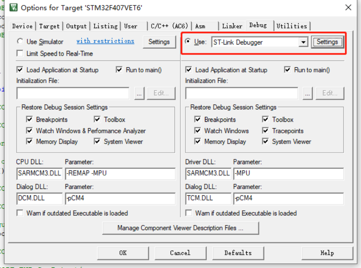Screen dimensions: 361x268
Task: Confirm with the OK button
Action: (x=123, y=253)
